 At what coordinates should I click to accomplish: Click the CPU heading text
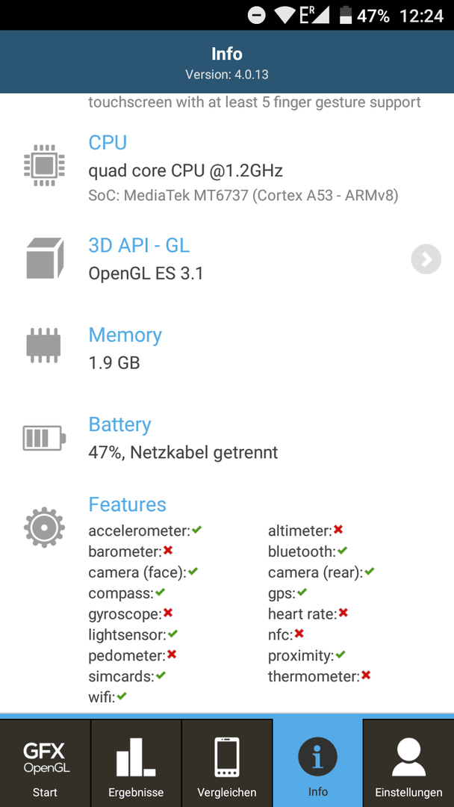click(108, 143)
